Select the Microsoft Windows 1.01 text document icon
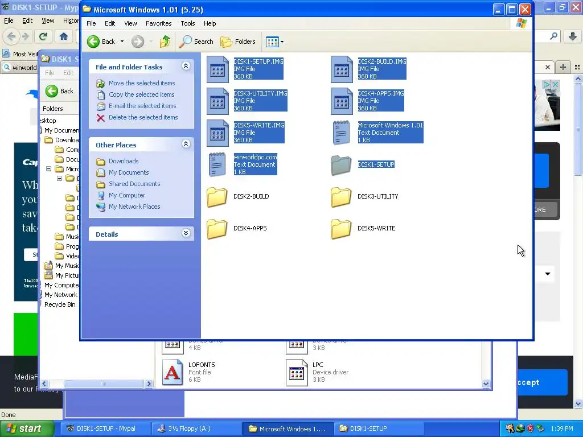 [342, 133]
